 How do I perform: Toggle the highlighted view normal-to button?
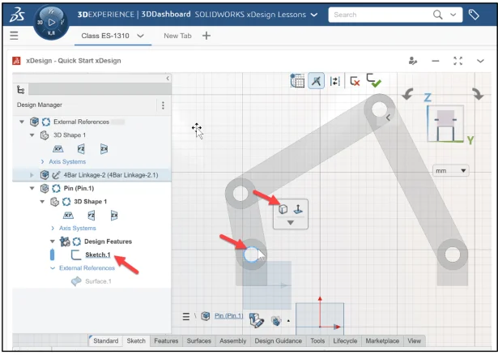click(x=317, y=81)
